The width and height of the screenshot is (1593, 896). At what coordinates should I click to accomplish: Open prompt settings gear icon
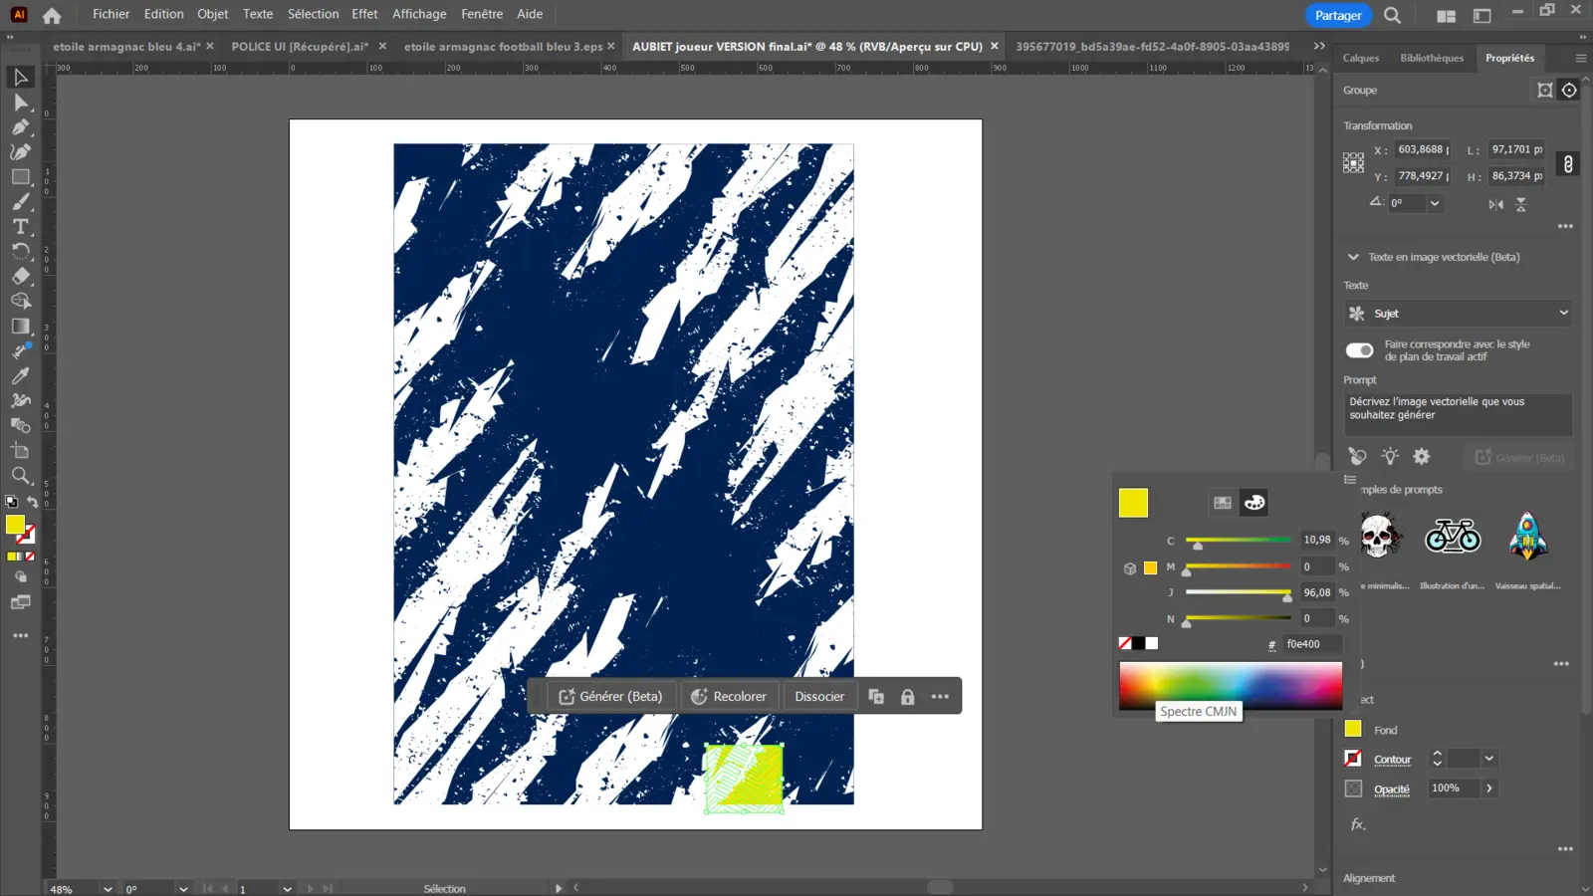click(x=1422, y=456)
